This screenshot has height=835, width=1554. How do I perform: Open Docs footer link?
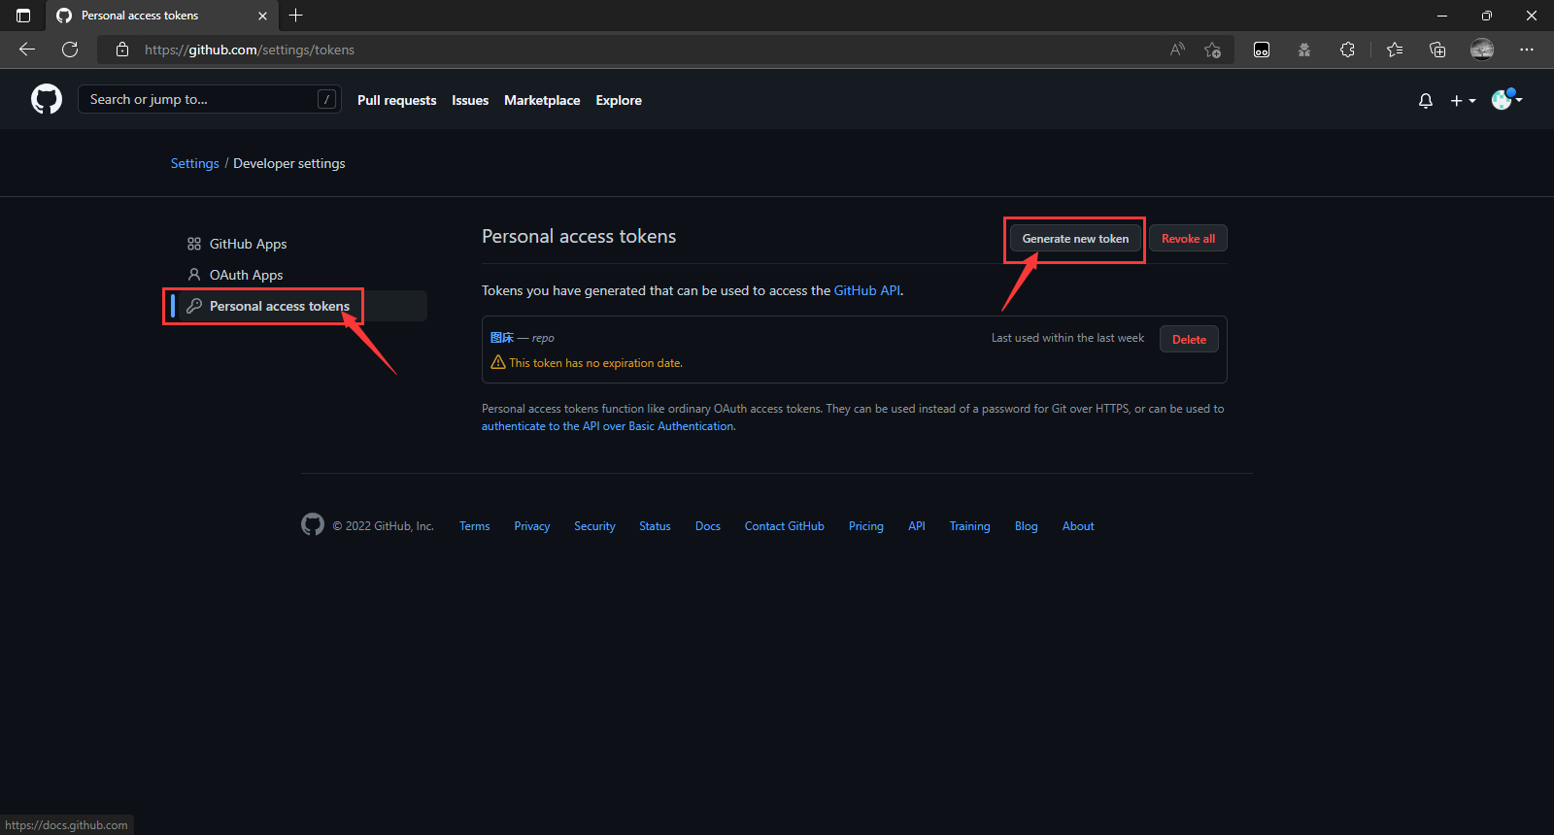pos(708,526)
